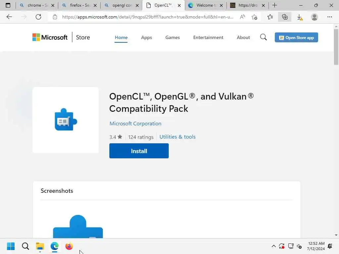The image size is (339, 254).
Task: Search the Microsoft Store site
Action: pyautogui.click(x=263, y=37)
